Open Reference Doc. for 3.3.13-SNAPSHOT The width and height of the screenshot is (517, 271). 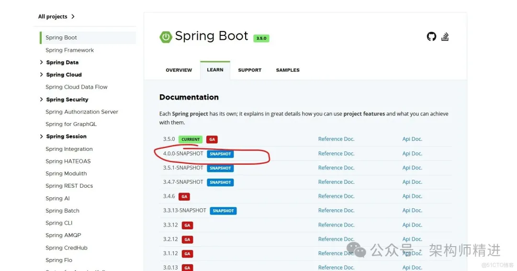pyautogui.click(x=337, y=210)
